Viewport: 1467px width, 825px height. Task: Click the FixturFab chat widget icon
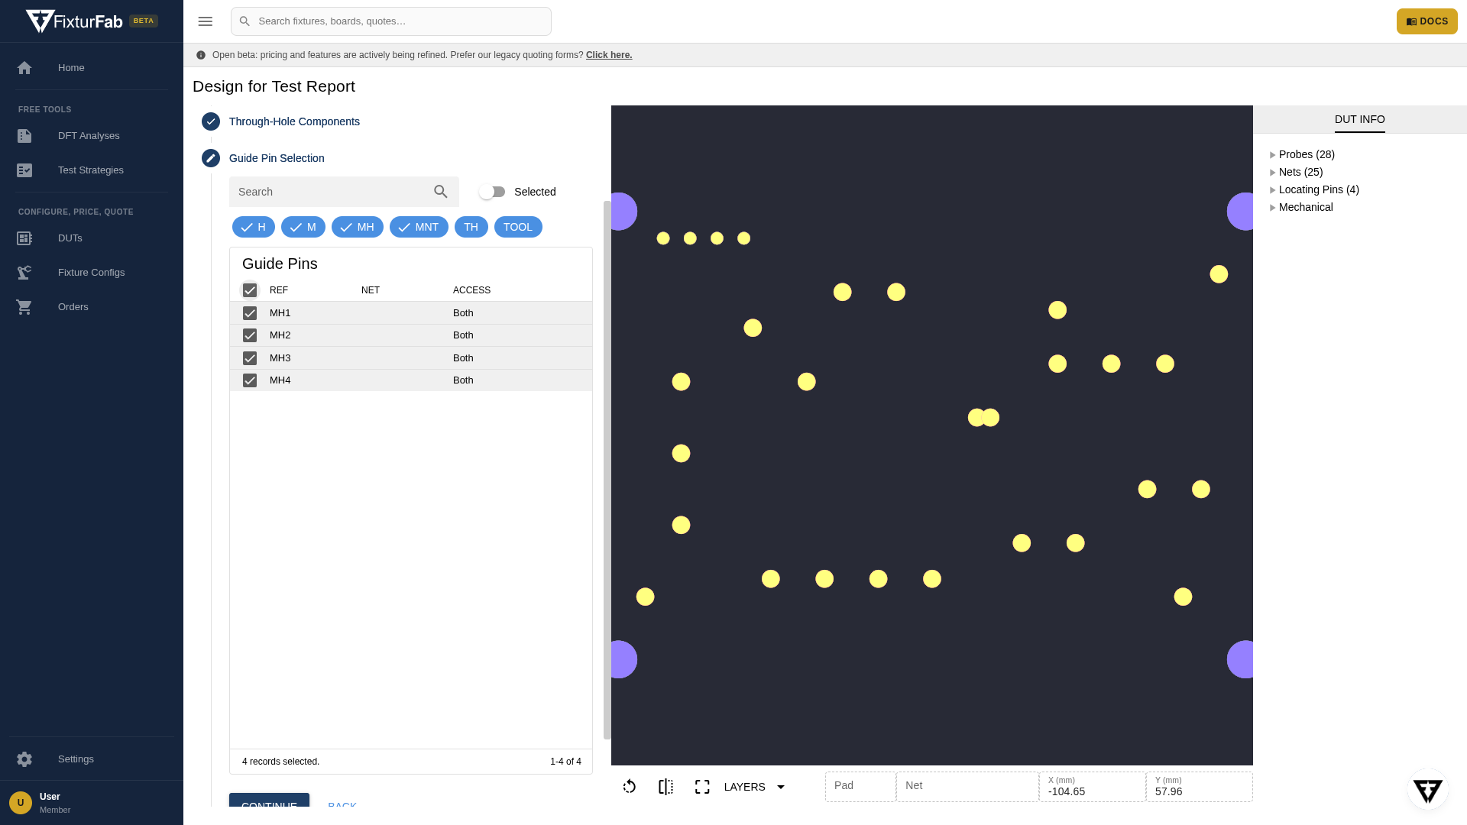tap(1428, 790)
